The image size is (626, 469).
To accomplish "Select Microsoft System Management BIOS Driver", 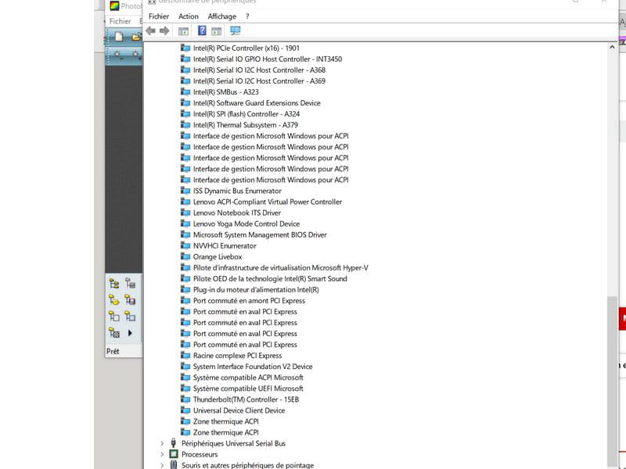I will pos(260,234).
